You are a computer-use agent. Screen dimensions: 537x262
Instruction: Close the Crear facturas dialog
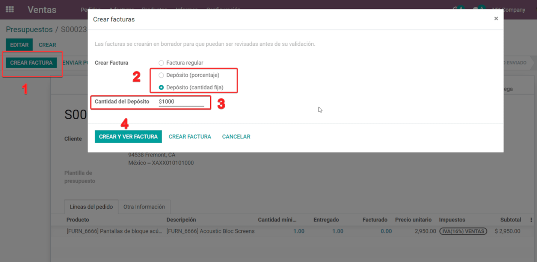pyautogui.click(x=496, y=18)
